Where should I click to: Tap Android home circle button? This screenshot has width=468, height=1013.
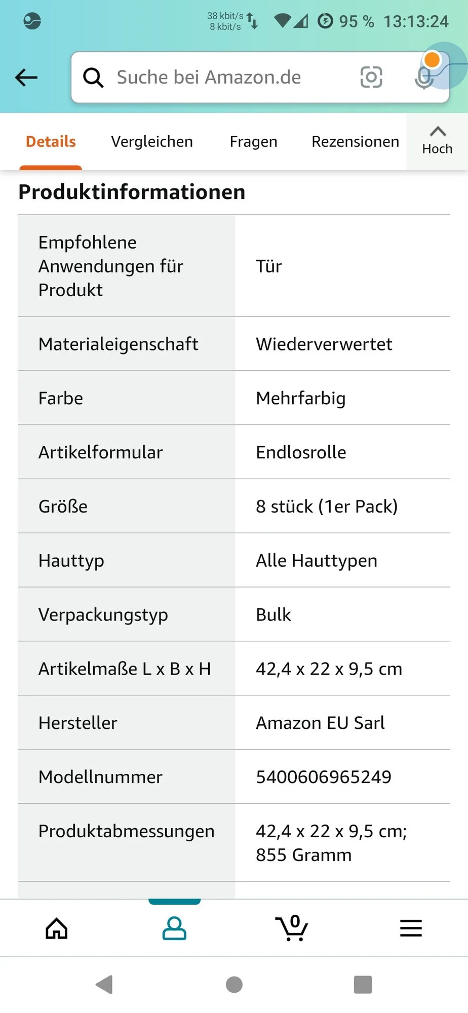coord(234,985)
